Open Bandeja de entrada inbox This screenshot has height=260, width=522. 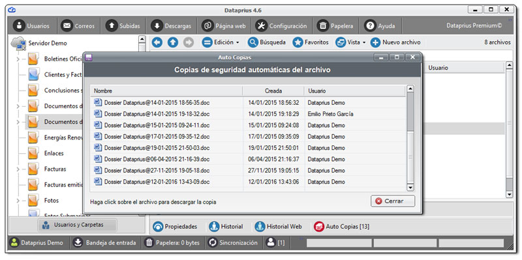pos(105,242)
